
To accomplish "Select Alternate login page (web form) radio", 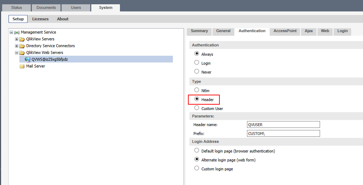I will coord(197,159).
